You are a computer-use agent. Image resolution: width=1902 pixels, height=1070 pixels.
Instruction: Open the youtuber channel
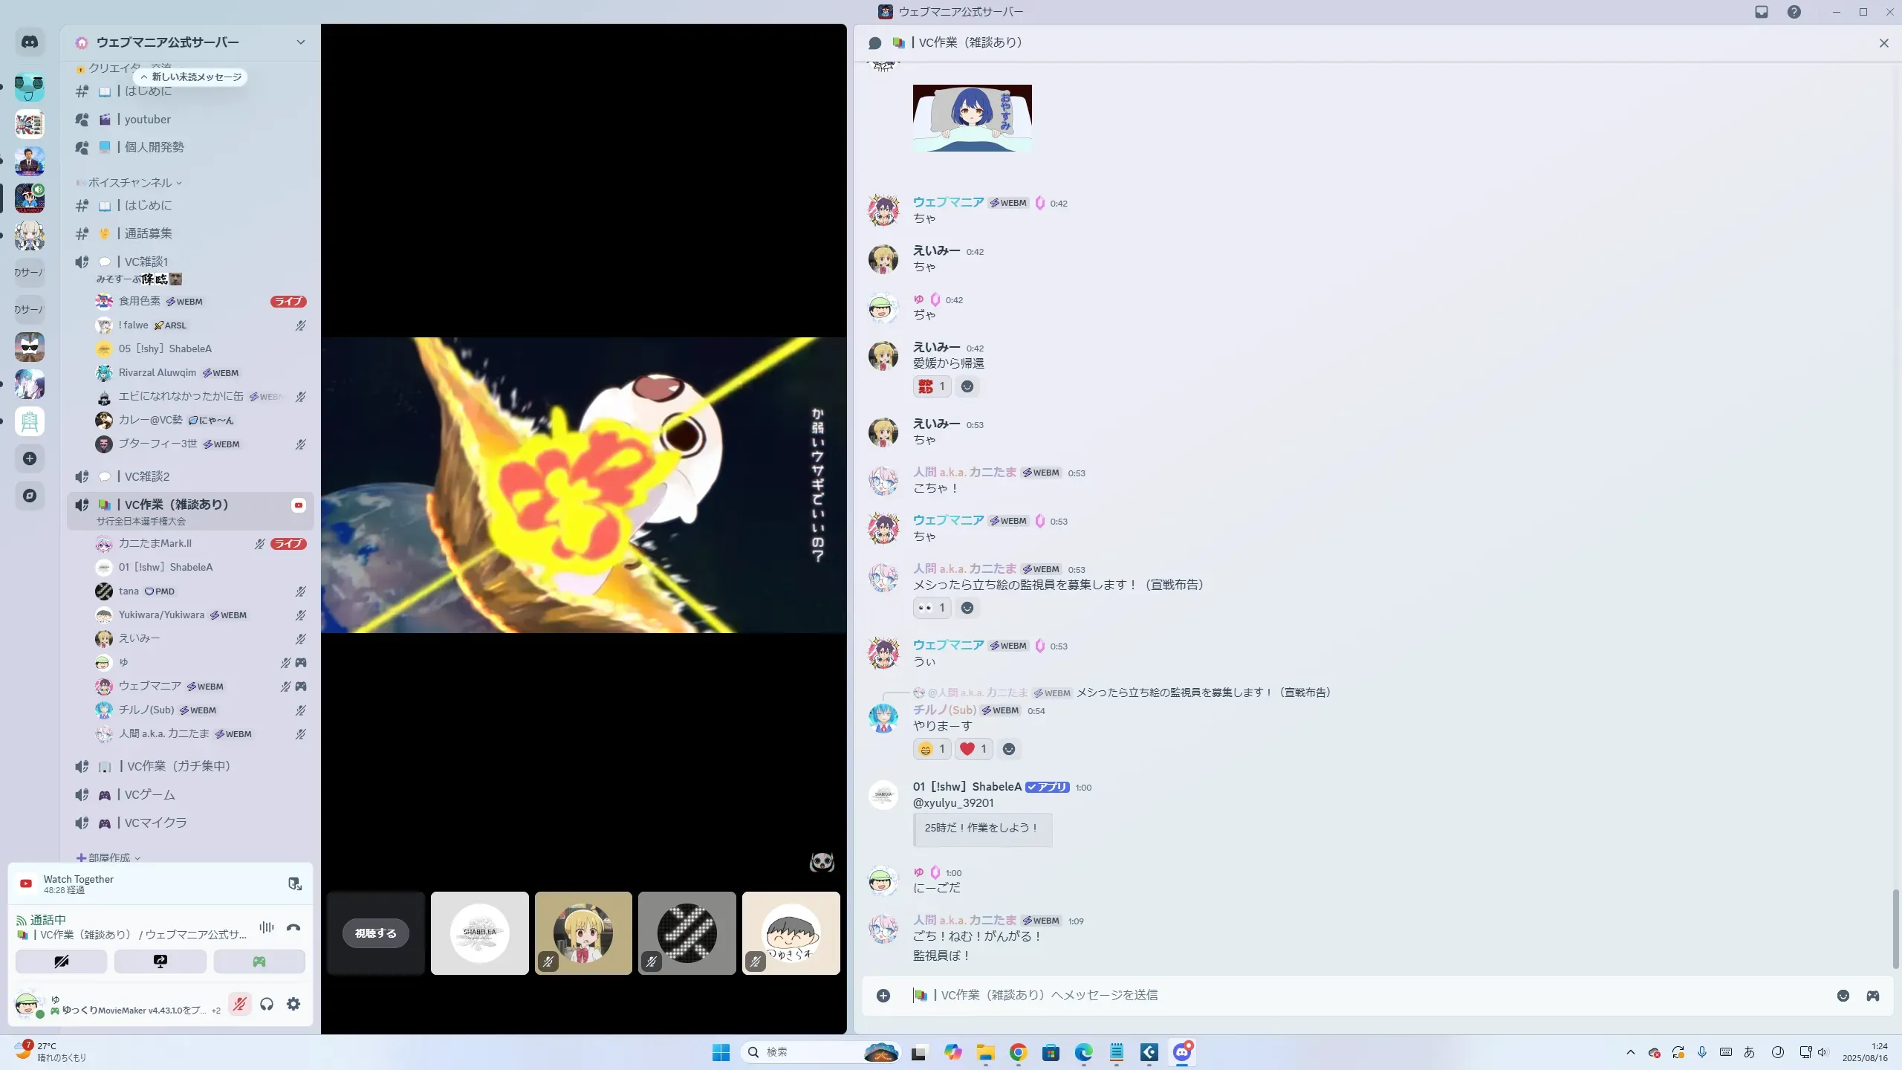click(x=148, y=119)
